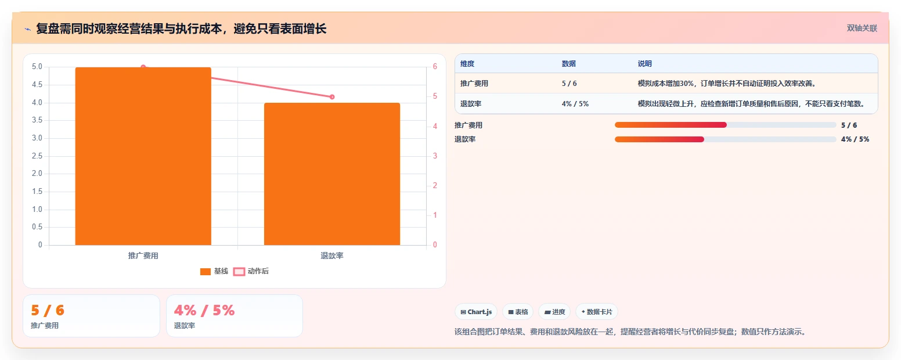Toggle the 基线 legend series
This screenshot has height=360, width=901.
point(214,271)
